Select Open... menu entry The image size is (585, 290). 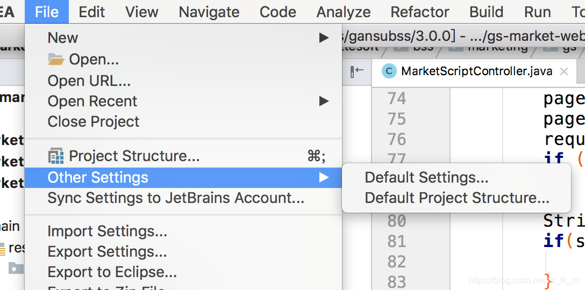pos(183,59)
